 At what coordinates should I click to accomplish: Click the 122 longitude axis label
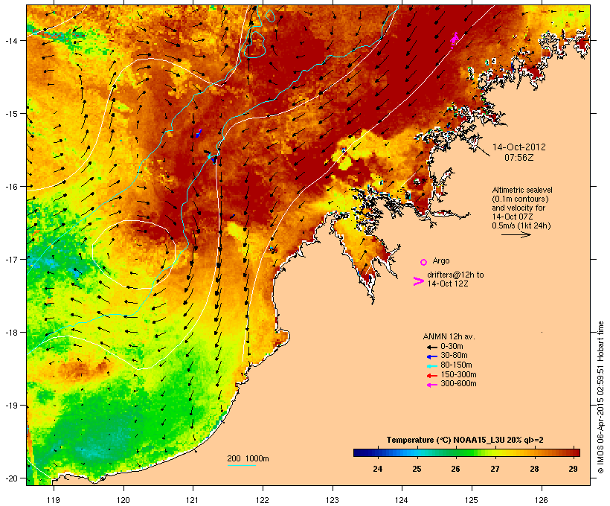tap(263, 500)
